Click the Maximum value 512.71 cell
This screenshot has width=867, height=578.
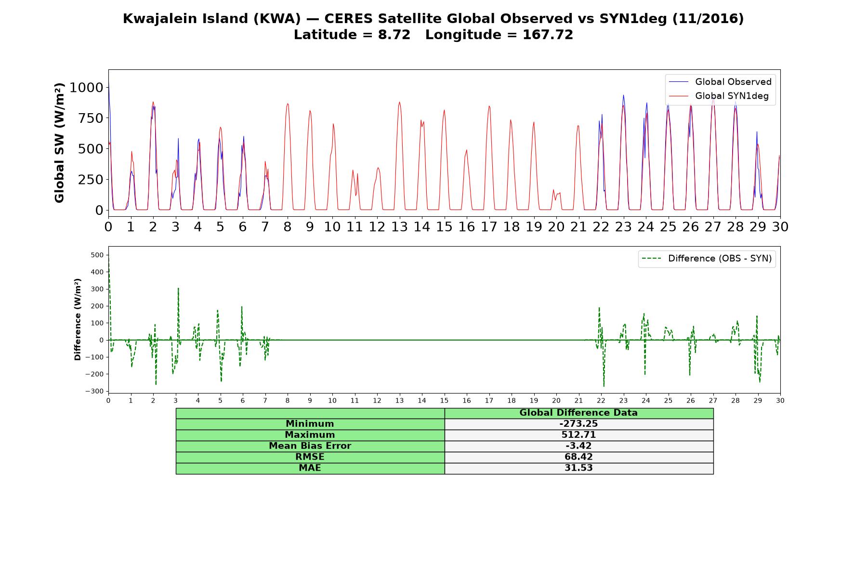[578, 435]
